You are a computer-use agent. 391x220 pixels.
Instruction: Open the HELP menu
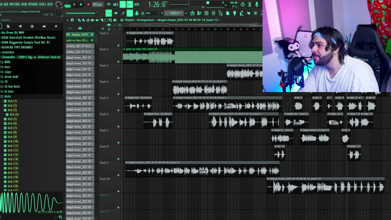(50, 4)
